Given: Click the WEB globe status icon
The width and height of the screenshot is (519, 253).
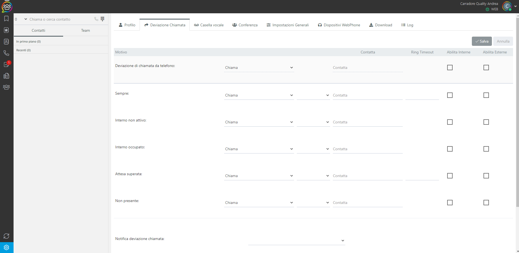Looking at the screenshot, I should click(x=488, y=9).
